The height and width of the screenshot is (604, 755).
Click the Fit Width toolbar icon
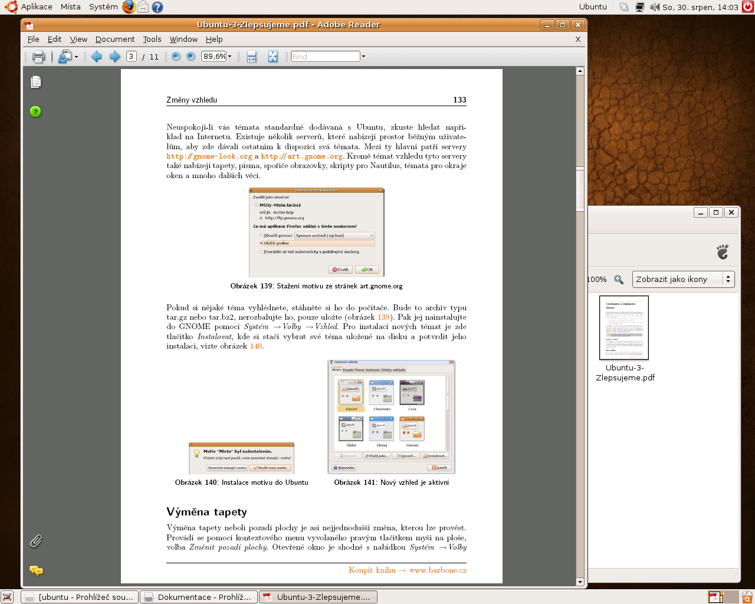pos(252,57)
